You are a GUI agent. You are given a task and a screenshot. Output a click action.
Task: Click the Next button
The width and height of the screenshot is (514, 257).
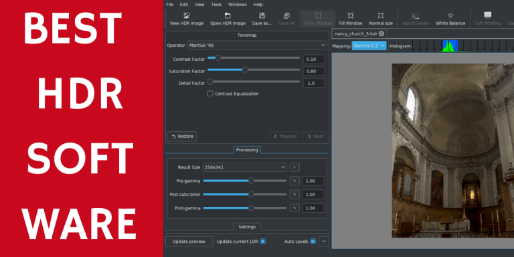point(315,137)
